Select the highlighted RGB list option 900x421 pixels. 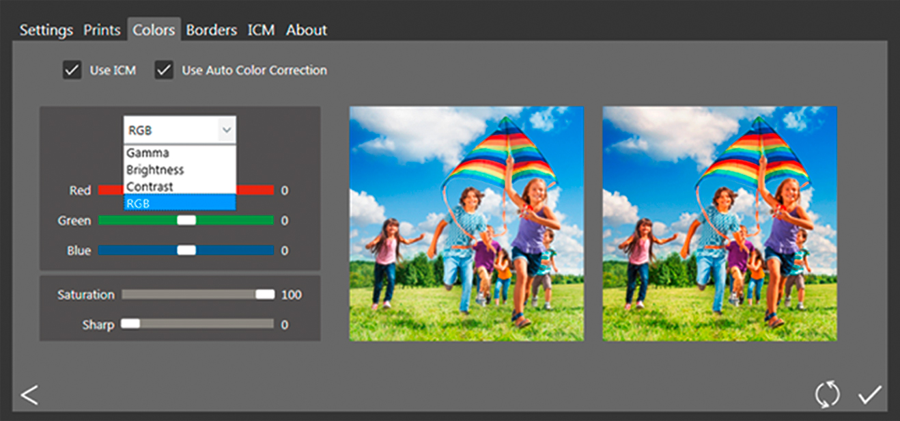pos(180,203)
